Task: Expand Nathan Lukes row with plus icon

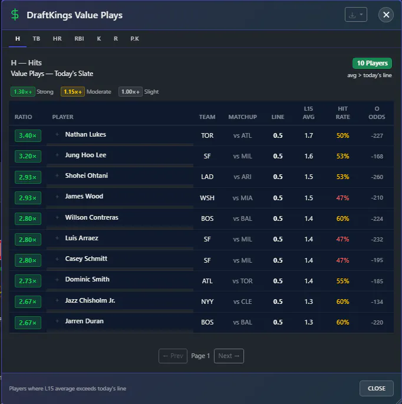Action: tap(57, 134)
